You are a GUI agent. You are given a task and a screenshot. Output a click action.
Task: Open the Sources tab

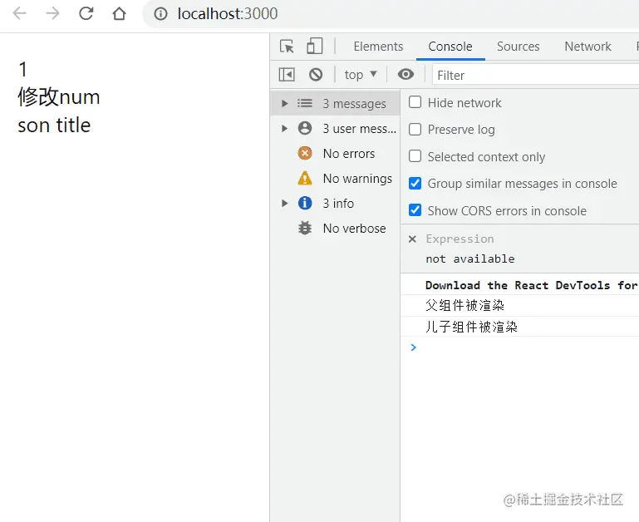pos(518,47)
